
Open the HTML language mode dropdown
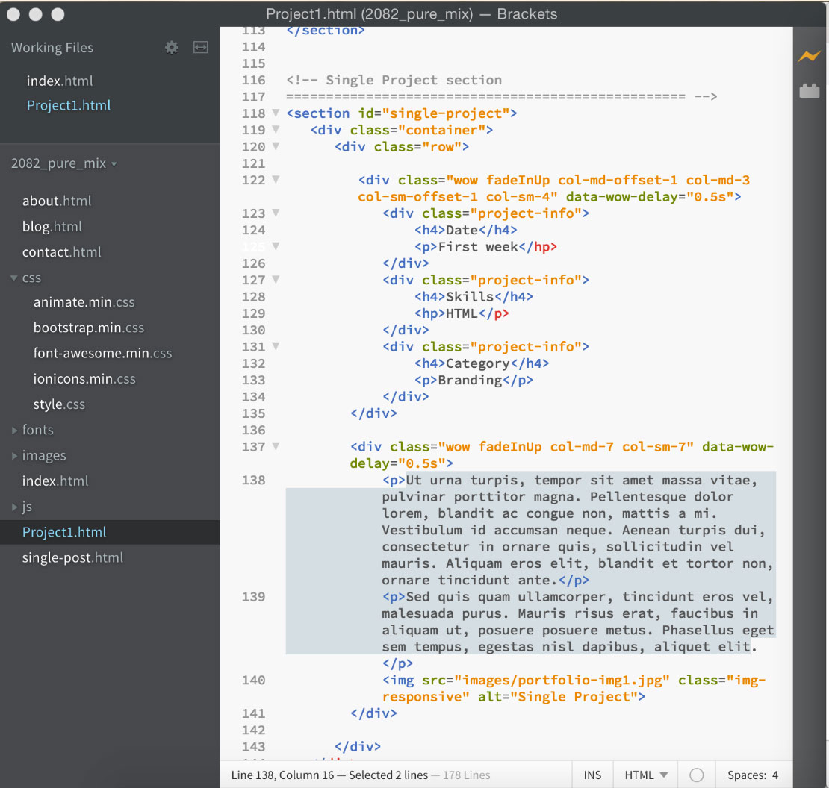(645, 775)
